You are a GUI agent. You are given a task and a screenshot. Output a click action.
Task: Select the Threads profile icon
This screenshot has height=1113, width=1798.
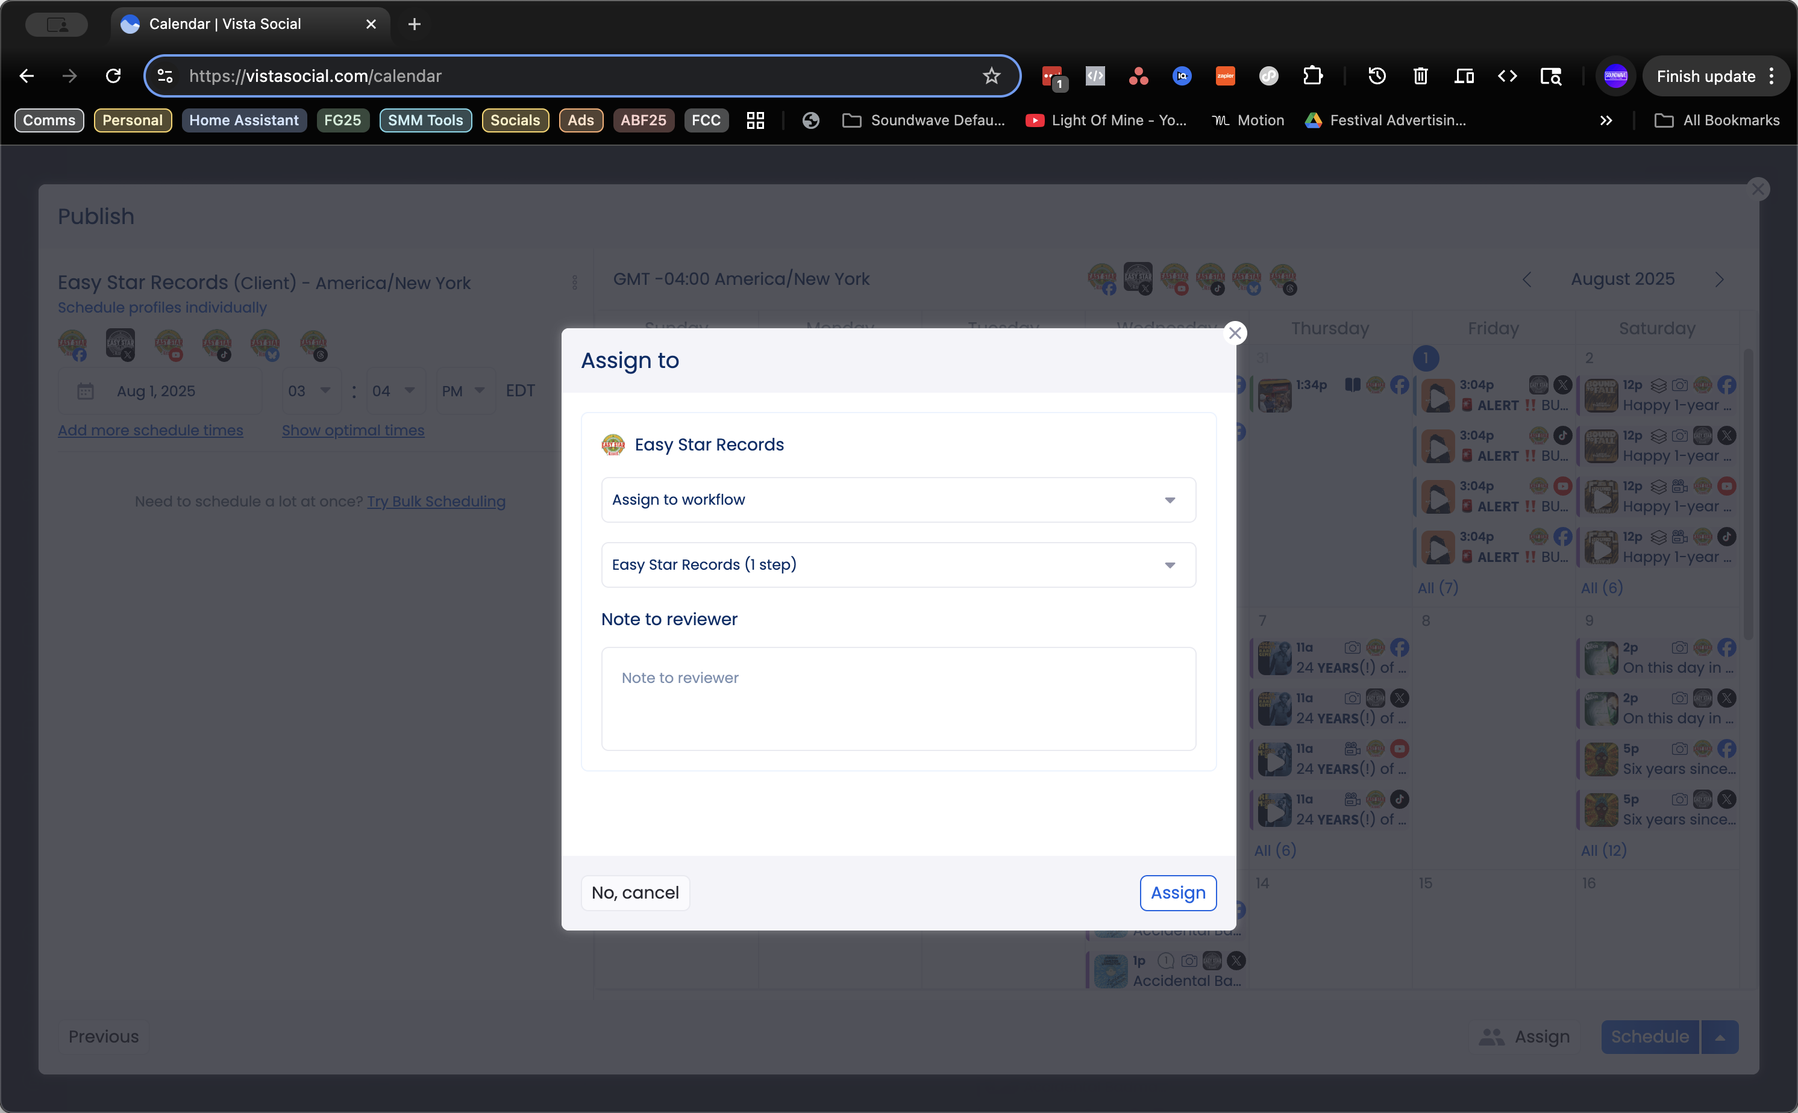[316, 344]
